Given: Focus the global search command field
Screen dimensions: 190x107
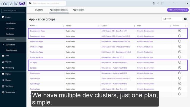Looking at the screenshot, I should 47,3.
